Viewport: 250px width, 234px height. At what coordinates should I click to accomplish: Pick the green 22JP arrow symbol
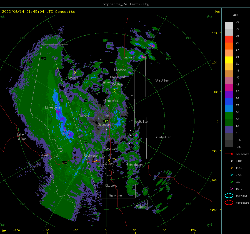tap(229, 182)
